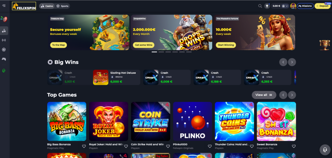Select the second banner carousel indicator
332x158 pixels.
click(x=161, y=52)
